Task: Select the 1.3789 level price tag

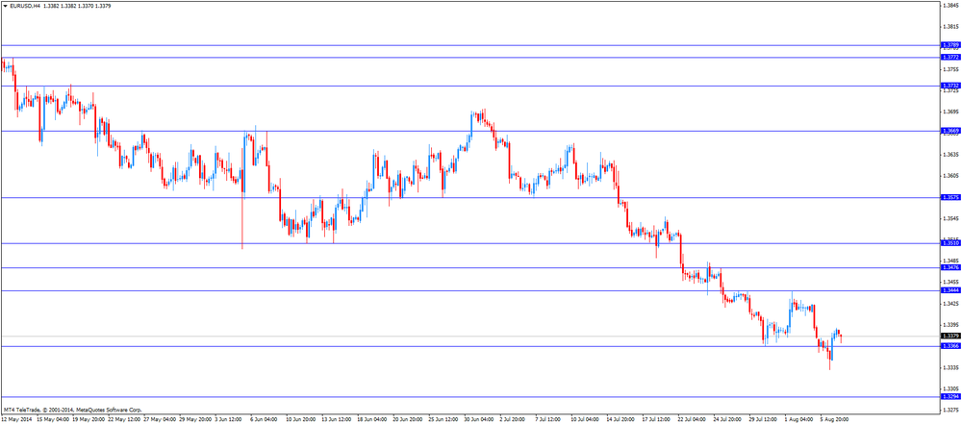Action: click(950, 45)
